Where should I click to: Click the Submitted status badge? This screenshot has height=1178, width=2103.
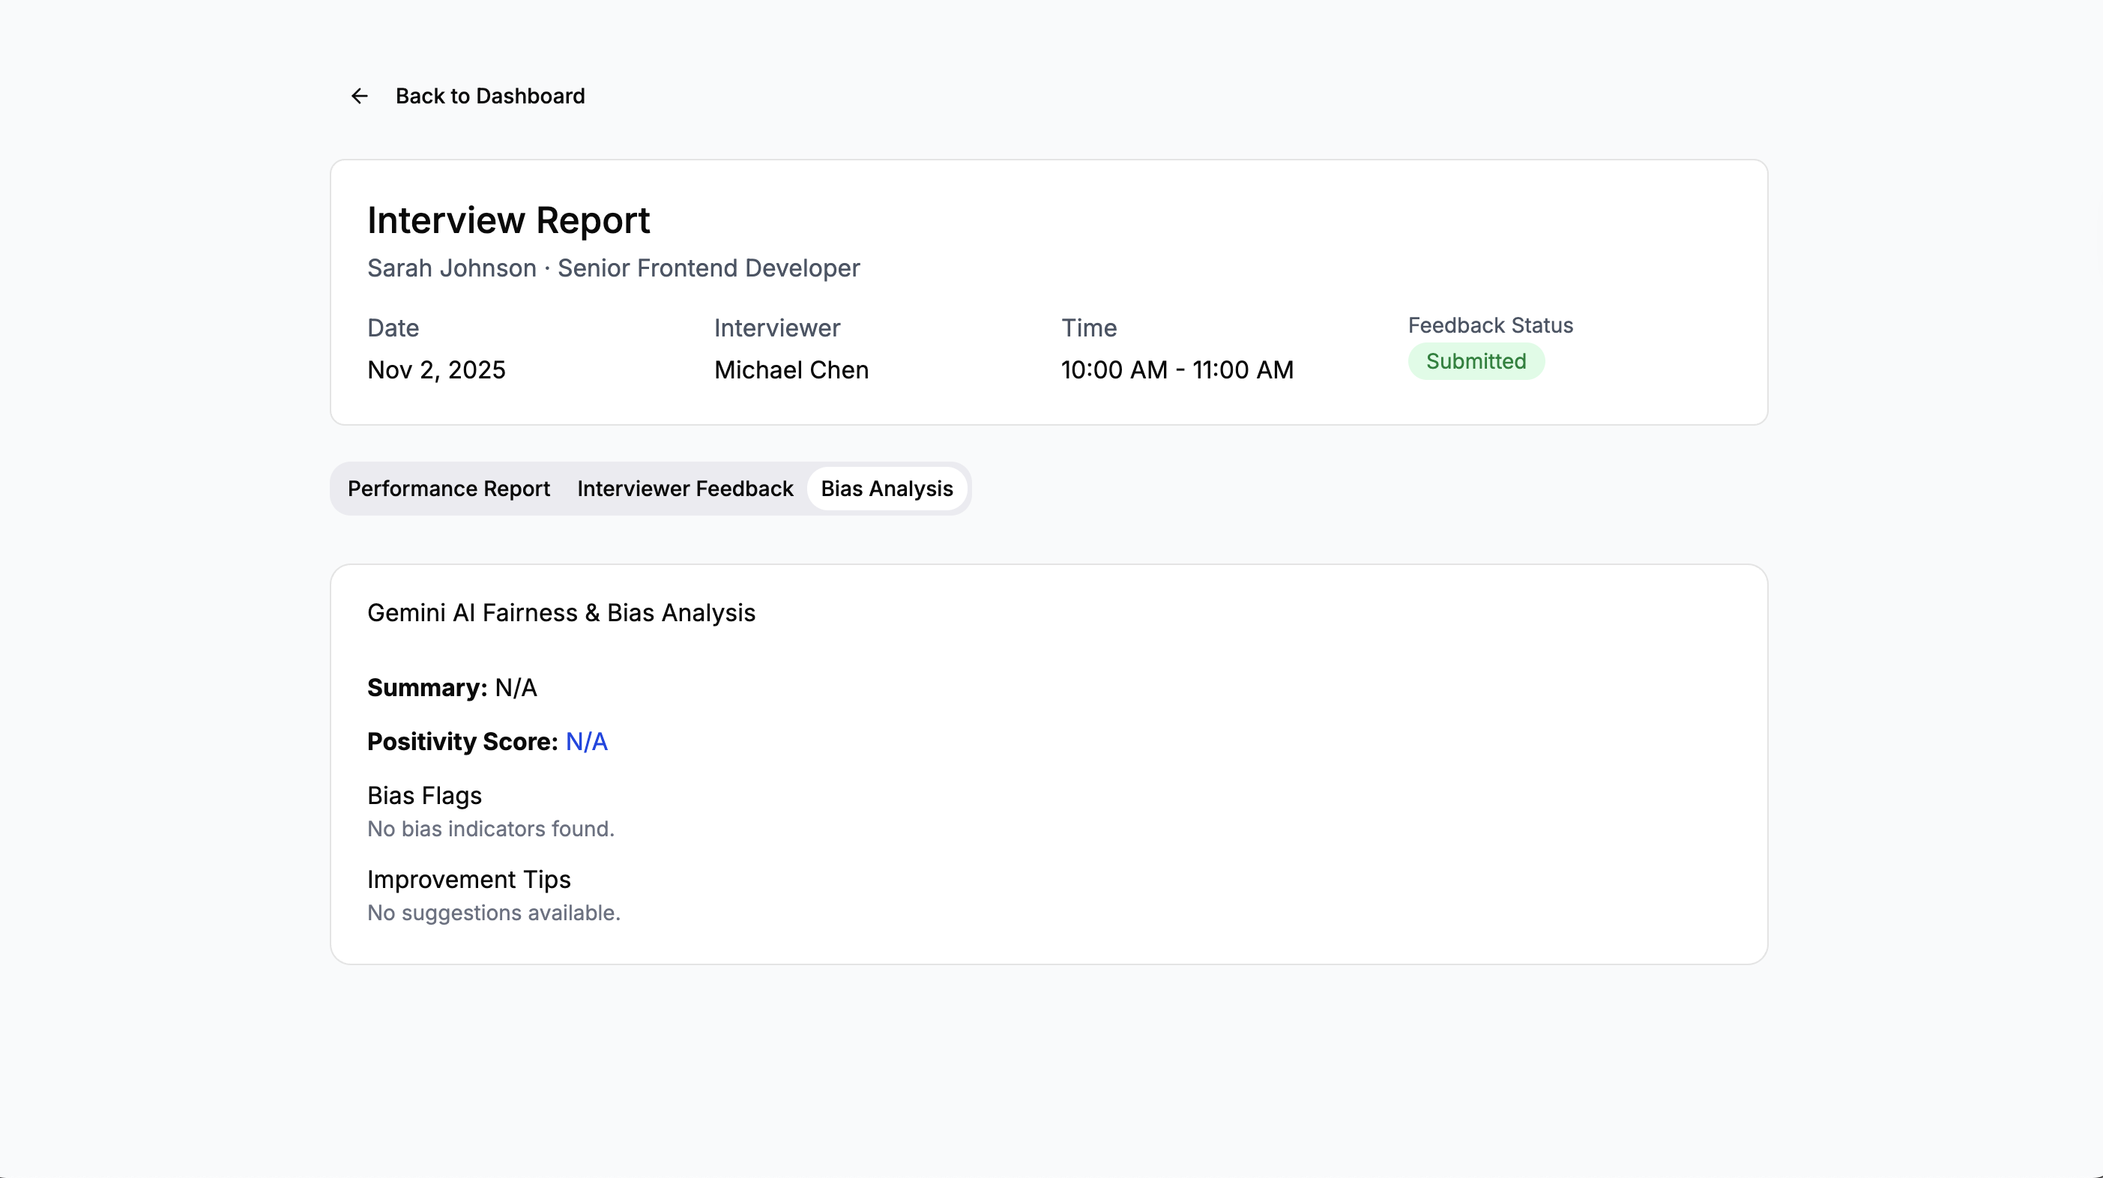click(x=1475, y=362)
